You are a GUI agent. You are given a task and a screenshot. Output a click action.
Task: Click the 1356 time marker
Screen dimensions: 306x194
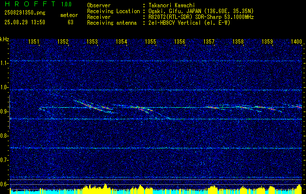[180, 42]
